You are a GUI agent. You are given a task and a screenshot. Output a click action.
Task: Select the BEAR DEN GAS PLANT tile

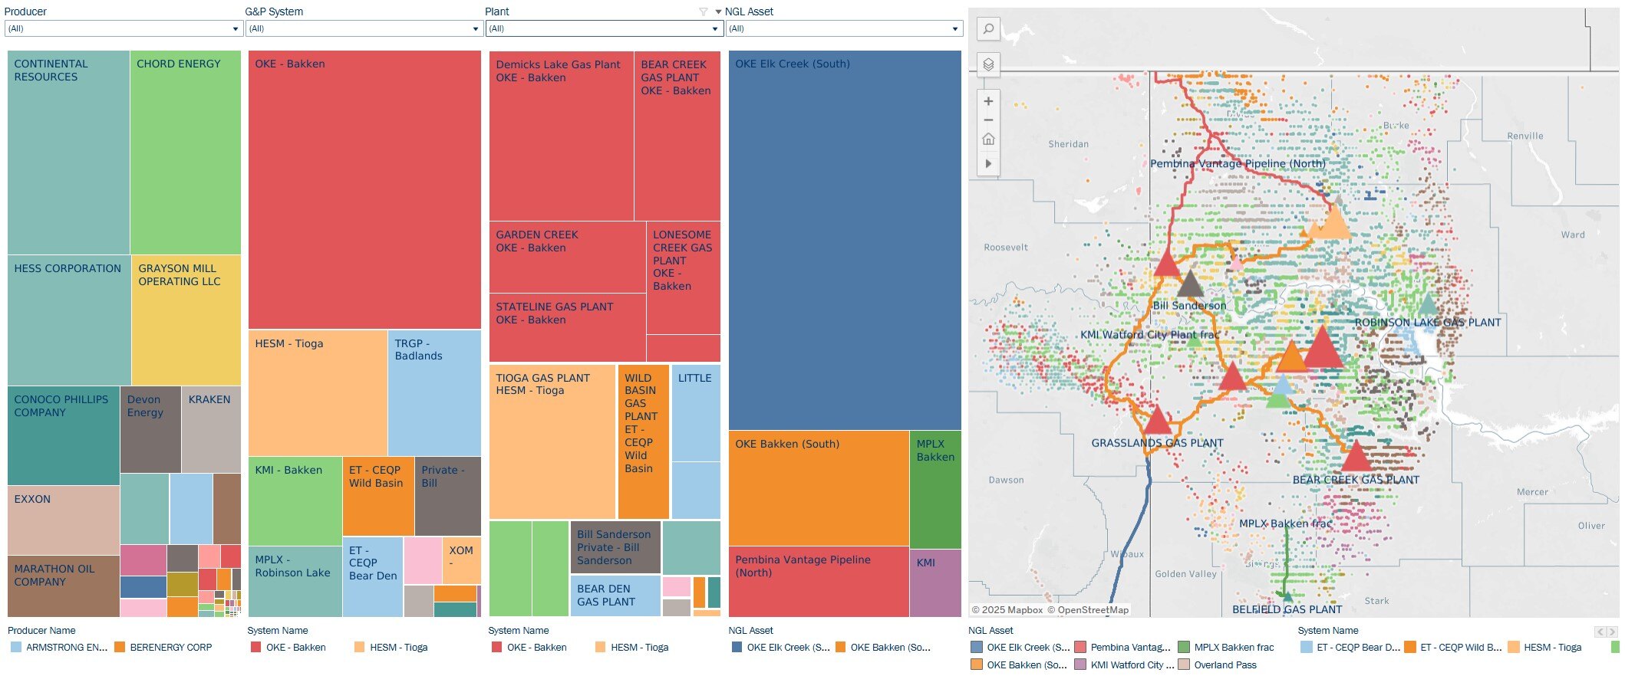click(x=615, y=596)
